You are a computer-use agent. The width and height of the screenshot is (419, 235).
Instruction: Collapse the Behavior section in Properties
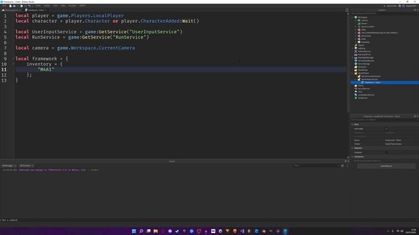coord(352,148)
